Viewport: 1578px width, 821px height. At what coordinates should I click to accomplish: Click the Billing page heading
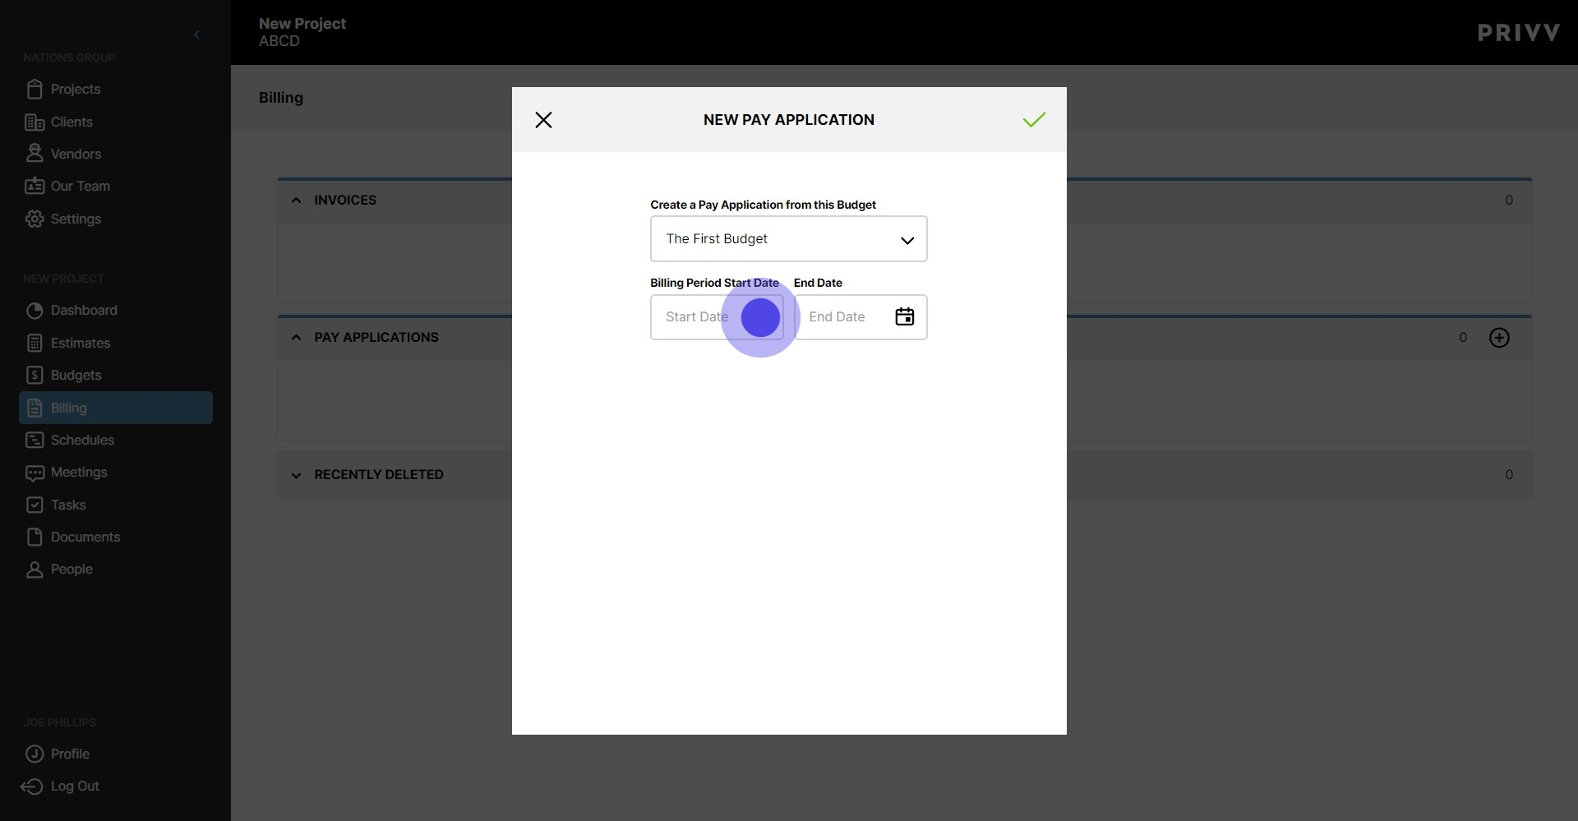[x=281, y=97]
